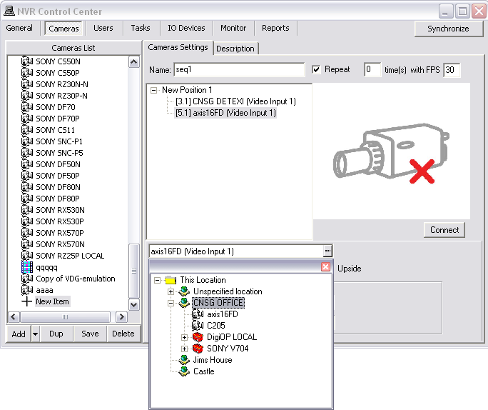Collapse the This Location tree node
This screenshot has height=410, width=488.
click(158, 280)
